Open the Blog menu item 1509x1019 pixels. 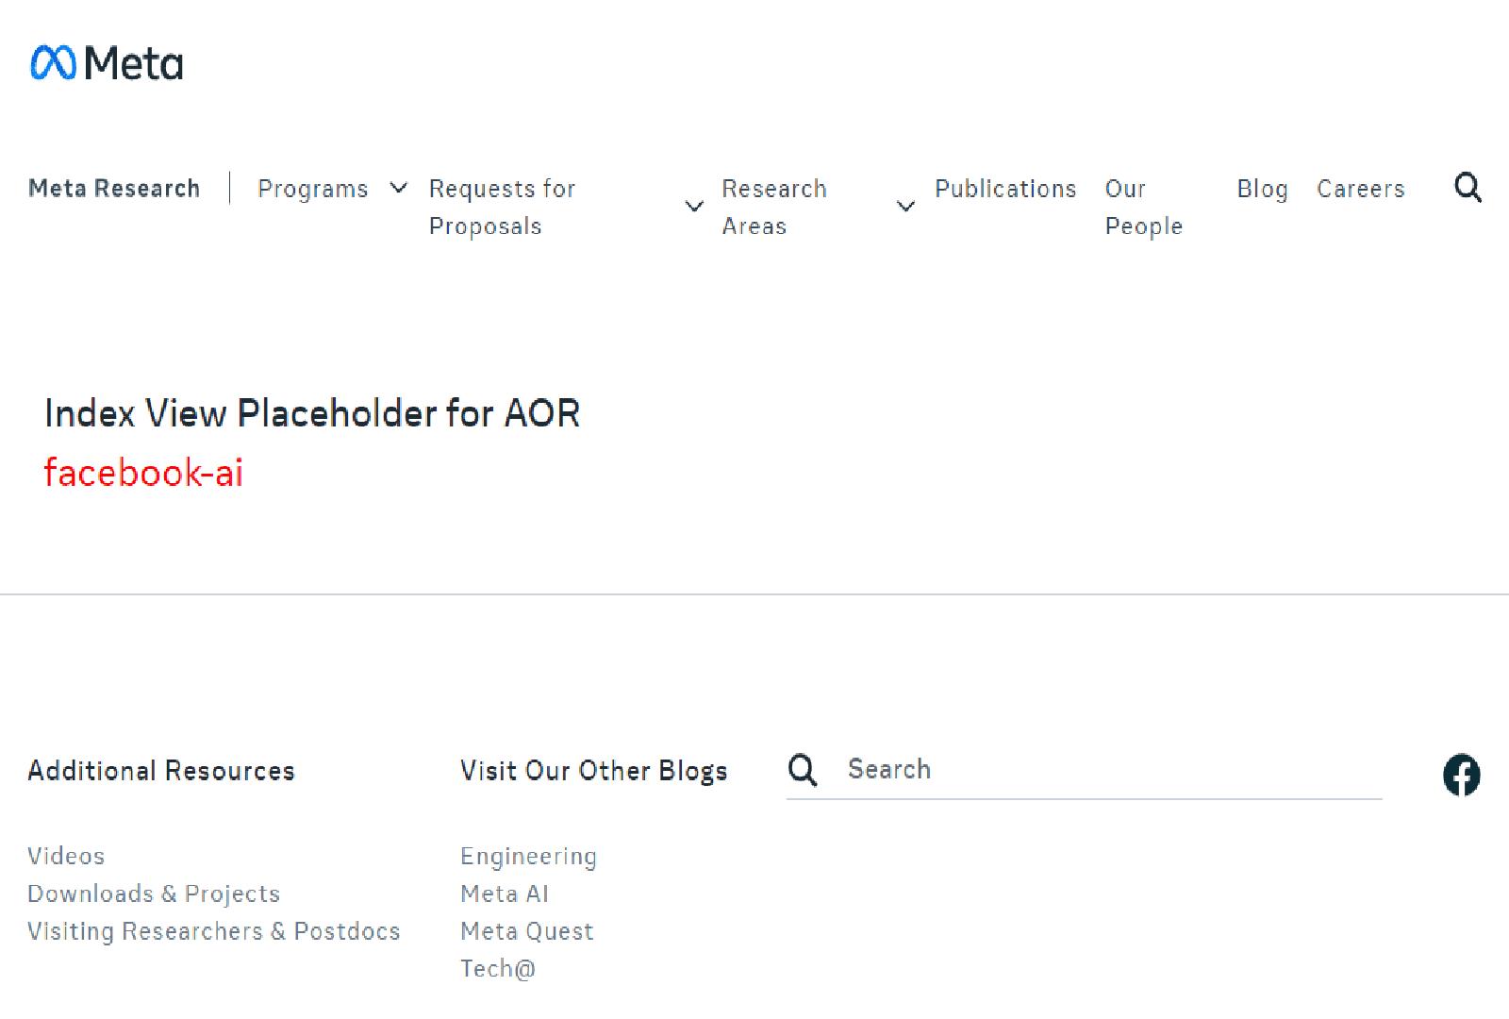click(x=1262, y=189)
